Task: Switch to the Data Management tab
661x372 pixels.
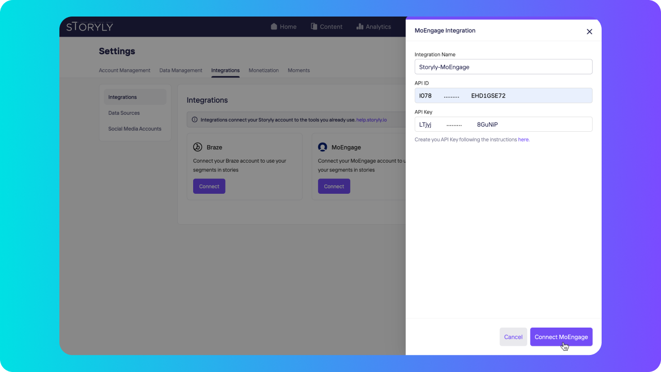Action: [x=181, y=70]
